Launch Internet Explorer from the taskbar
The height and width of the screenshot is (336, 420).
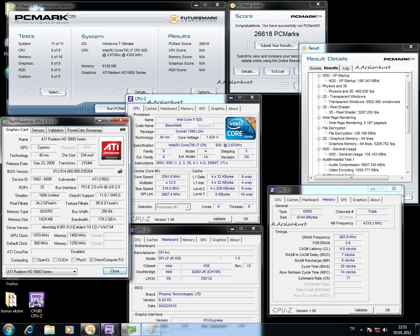pyautogui.click(x=30, y=329)
